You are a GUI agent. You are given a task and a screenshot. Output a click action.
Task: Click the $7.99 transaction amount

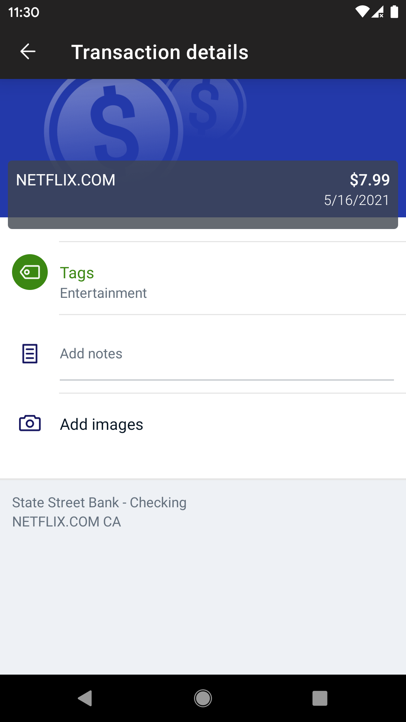tap(370, 180)
